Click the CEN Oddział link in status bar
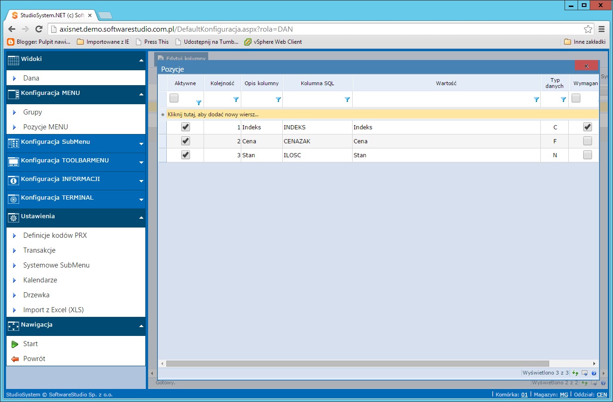 603,394
